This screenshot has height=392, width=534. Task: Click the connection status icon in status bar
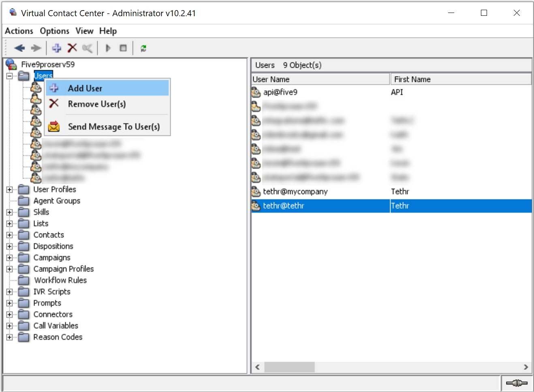pyautogui.click(x=517, y=383)
